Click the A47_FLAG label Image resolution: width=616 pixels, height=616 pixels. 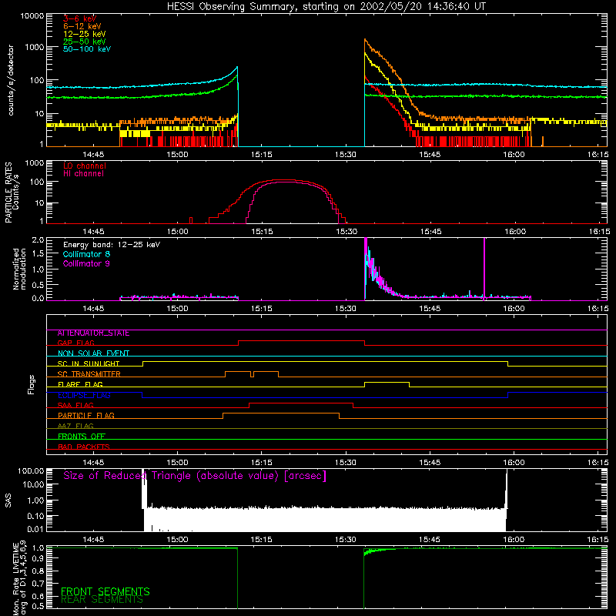(x=75, y=426)
